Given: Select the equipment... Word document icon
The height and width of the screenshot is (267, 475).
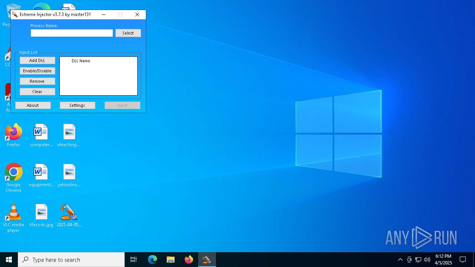Looking at the screenshot, I should [41, 175].
